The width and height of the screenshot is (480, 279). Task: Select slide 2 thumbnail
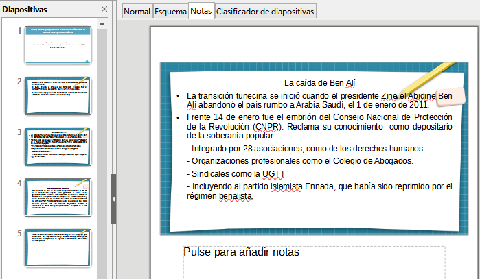pyautogui.click(x=58, y=95)
